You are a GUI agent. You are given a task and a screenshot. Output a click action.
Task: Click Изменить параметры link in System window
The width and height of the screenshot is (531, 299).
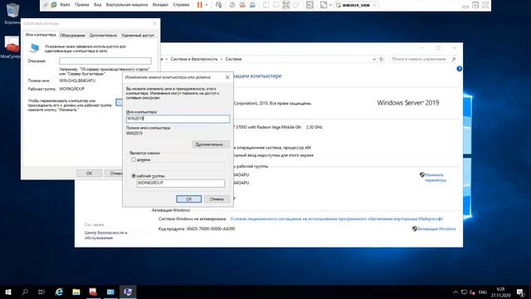[x=435, y=178]
